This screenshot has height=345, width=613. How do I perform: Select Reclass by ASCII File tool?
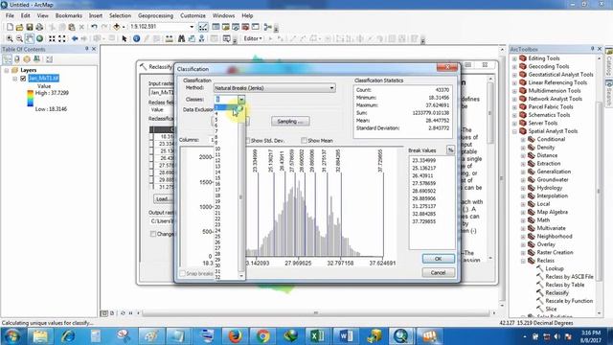569,277
